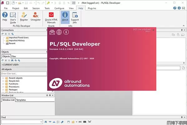Viewport: 187px width, 125px height.
Task: Open the folder scope dropdown arrow in Find bar
Action: (76, 122)
